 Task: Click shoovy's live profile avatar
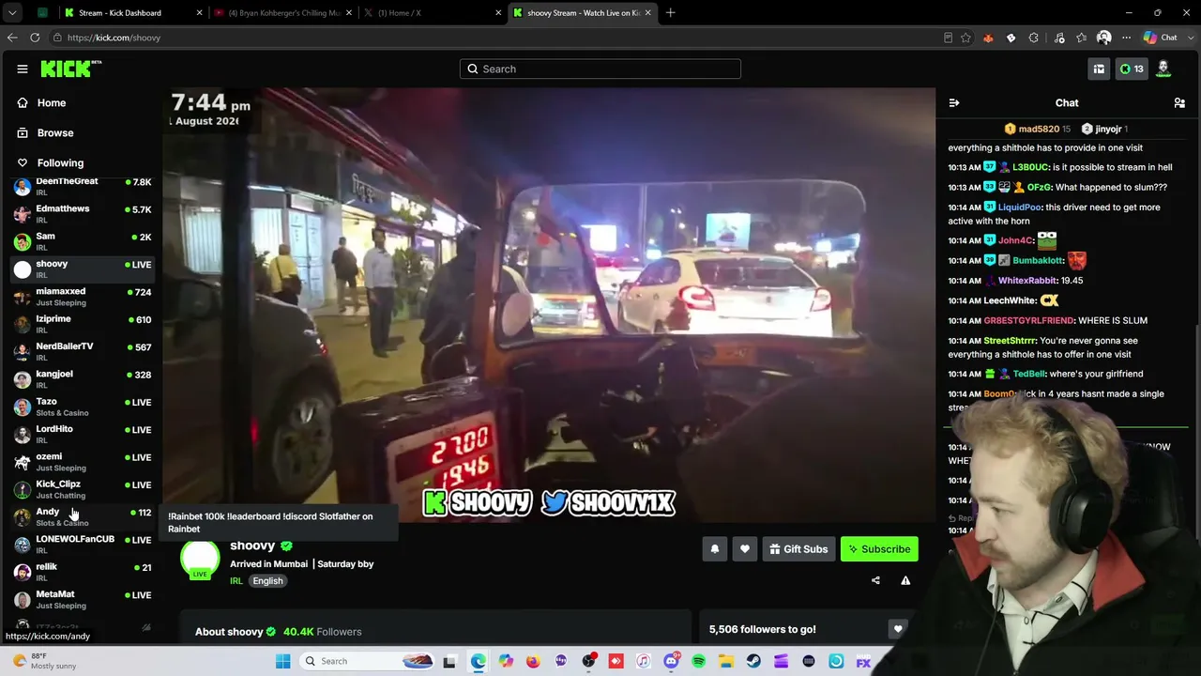click(x=200, y=559)
